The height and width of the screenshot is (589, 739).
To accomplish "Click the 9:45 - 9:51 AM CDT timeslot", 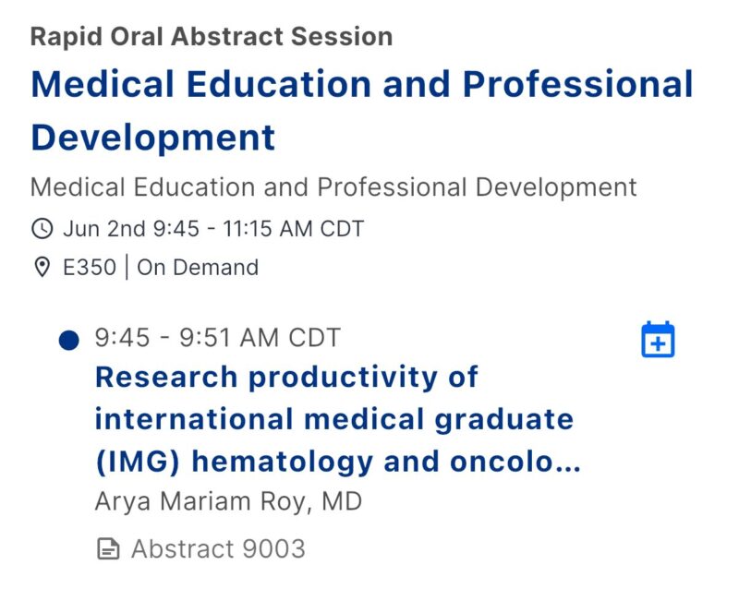I will [218, 338].
